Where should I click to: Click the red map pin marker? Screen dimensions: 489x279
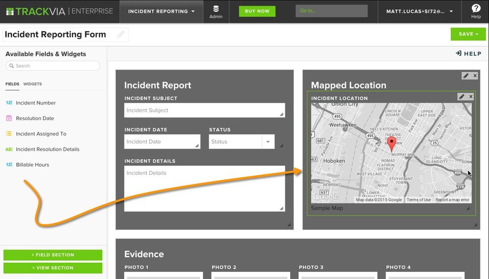click(x=391, y=144)
